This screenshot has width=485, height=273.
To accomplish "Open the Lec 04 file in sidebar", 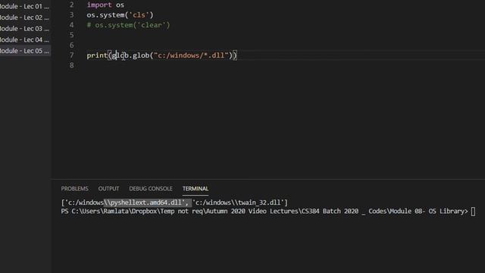I will point(25,39).
